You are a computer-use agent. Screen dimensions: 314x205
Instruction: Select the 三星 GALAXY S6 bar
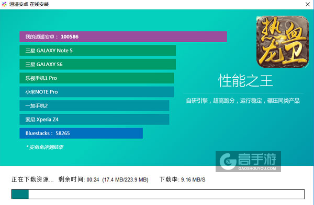97,64
